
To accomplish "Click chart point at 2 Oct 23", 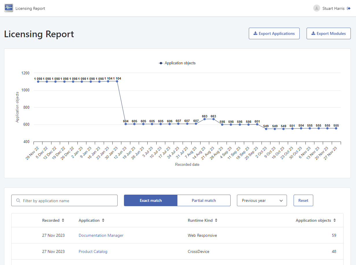I will point(266,129).
